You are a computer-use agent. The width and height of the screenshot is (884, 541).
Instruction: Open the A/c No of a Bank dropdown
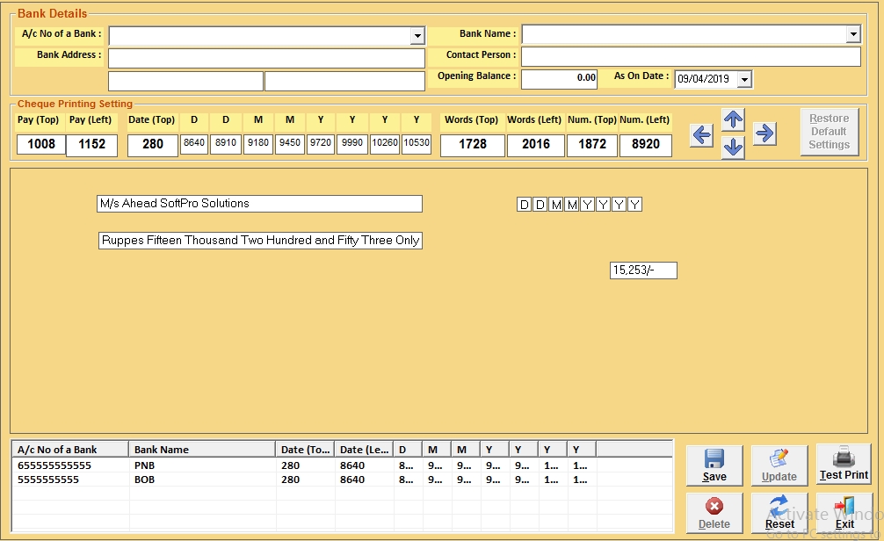417,36
